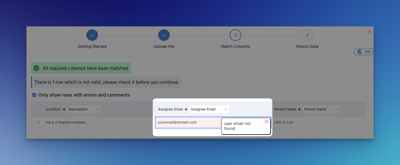Screen dimensions: 400x165
Task: Click the Getting Started step checkmark circle
Action: coord(92,35)
